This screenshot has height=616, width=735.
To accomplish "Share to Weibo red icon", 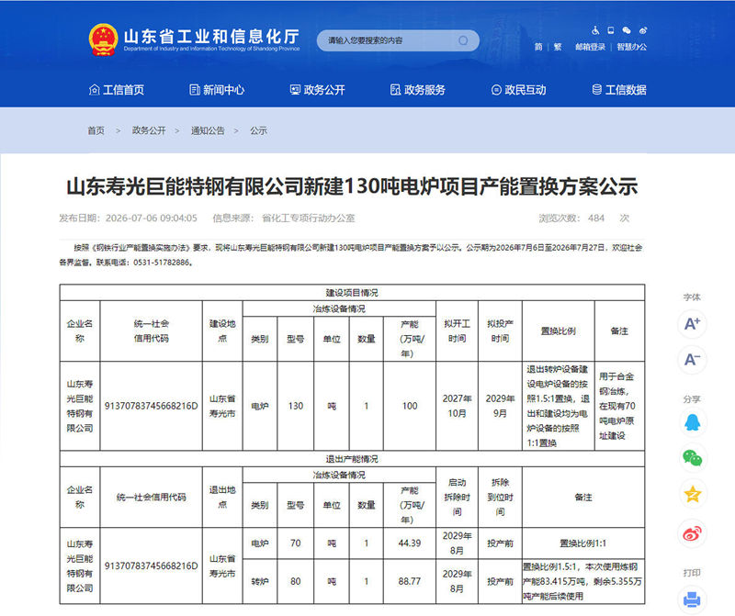I will point(693,533).
